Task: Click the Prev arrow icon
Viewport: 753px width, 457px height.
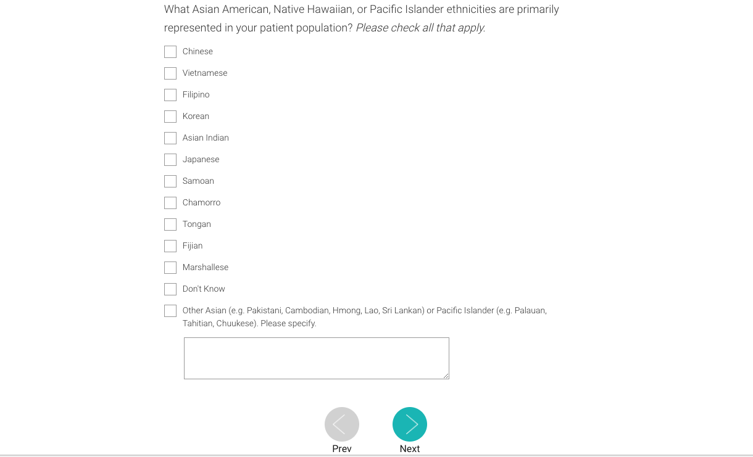Action: pos(342,424)
